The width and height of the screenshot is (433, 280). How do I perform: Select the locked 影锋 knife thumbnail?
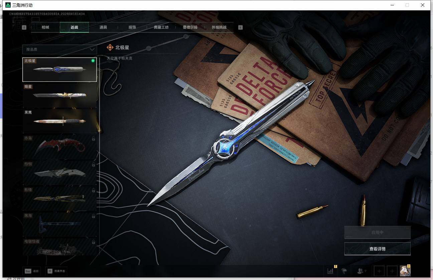(x=59, y=198)
